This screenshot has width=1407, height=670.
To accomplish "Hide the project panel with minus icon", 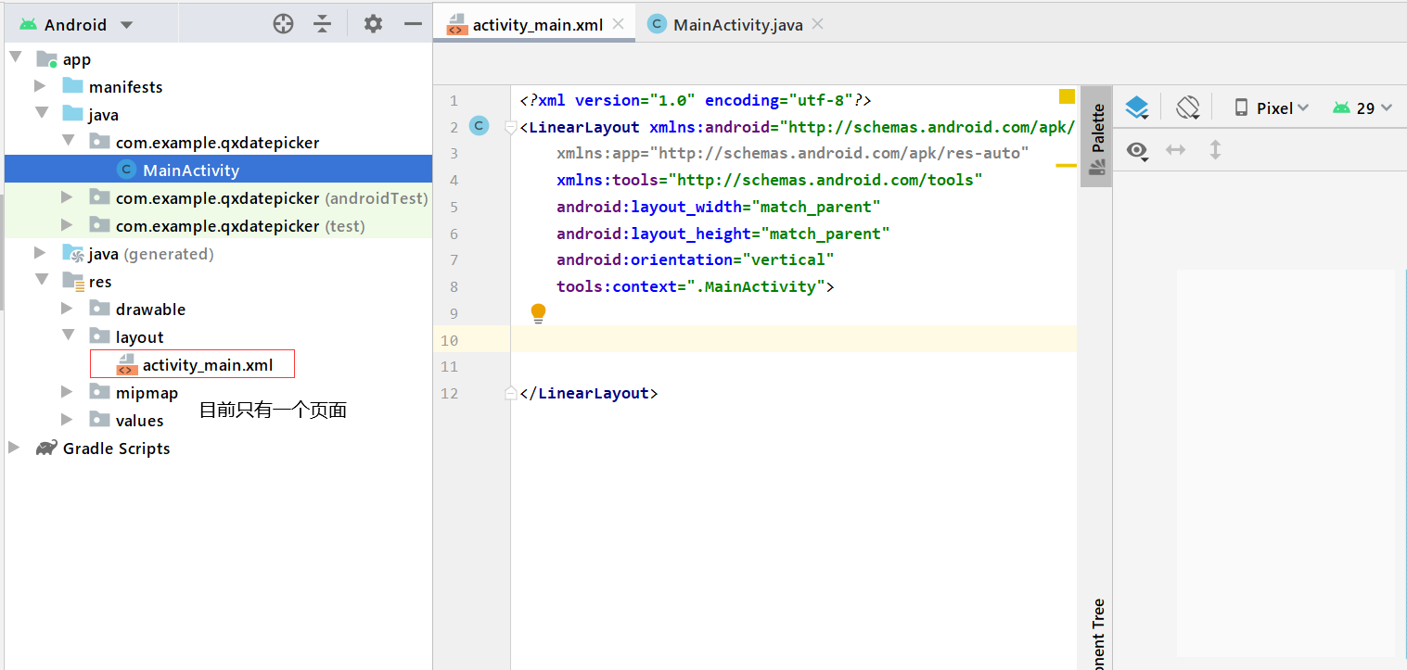I will (414, 24).
